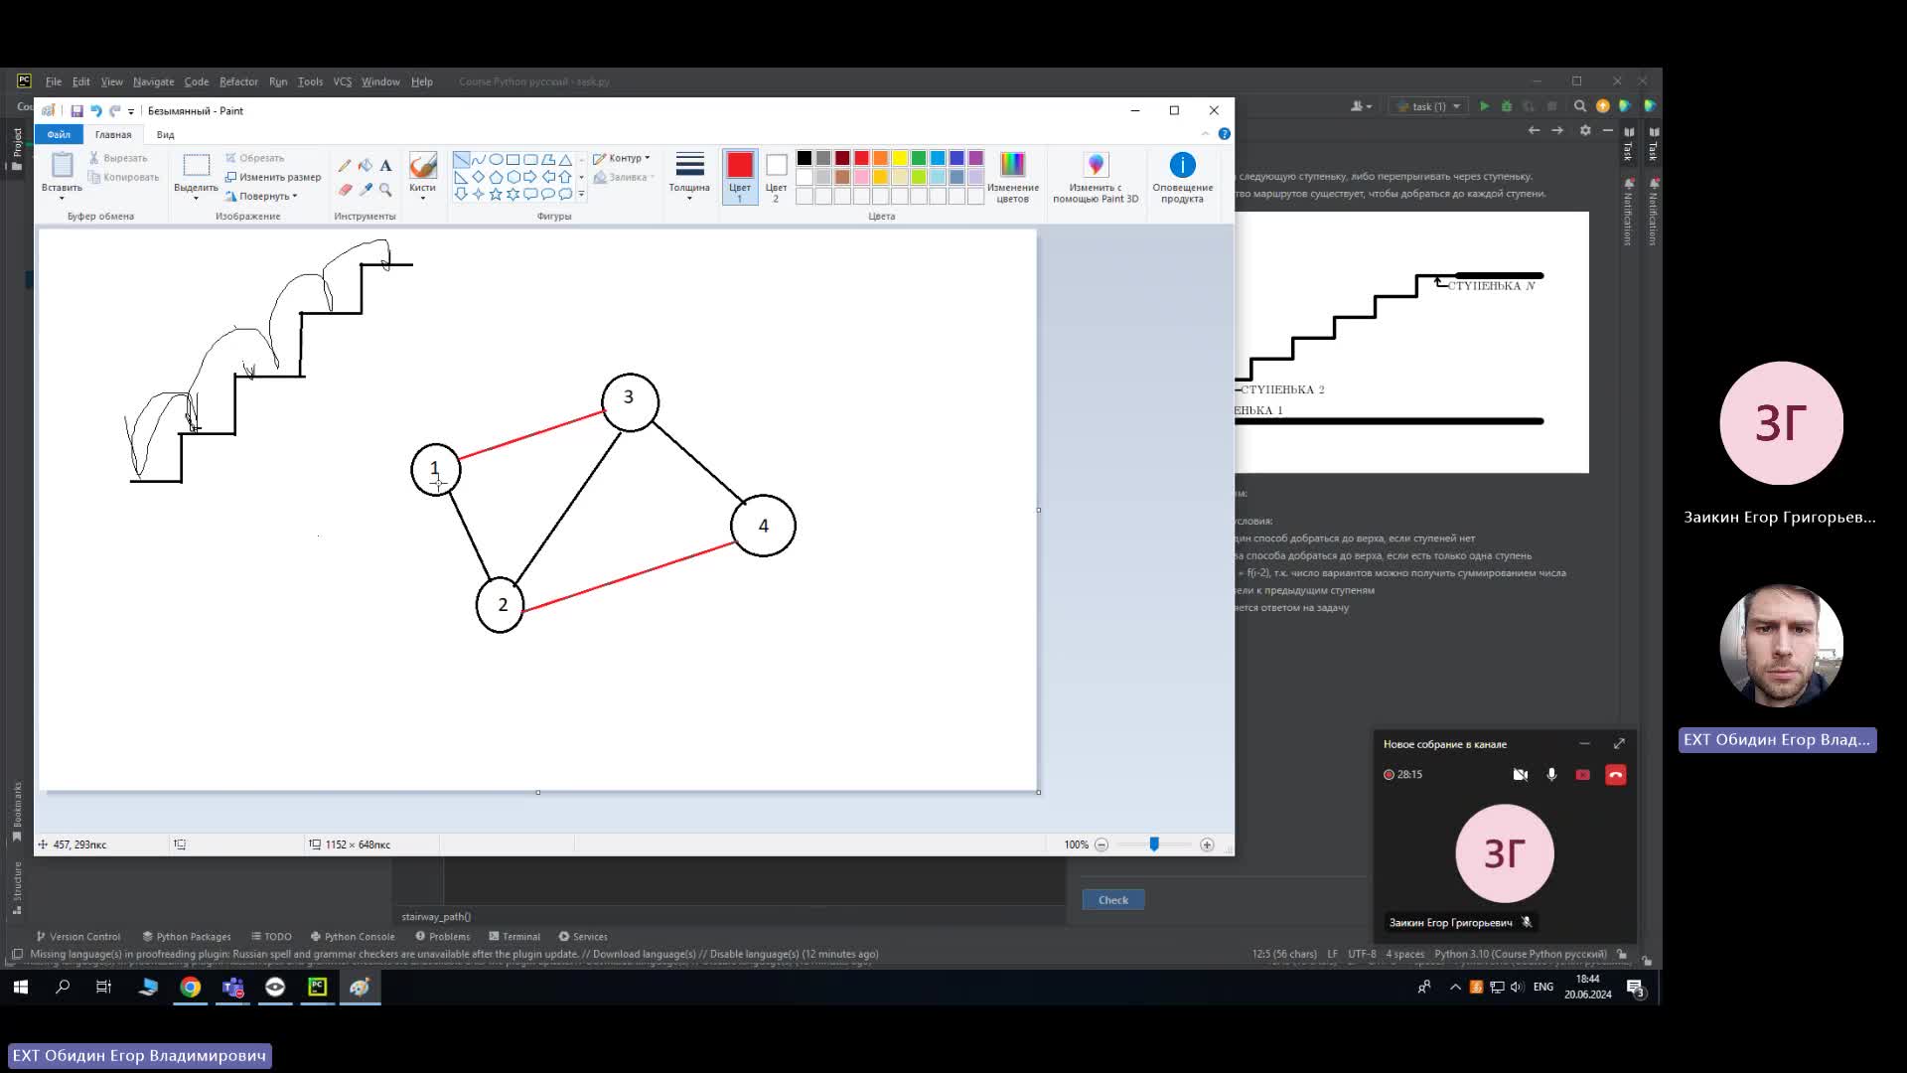Click the Paint zoom slider handle
This screenshot has width=1907, height=1073.
[x=1154, y=844]
